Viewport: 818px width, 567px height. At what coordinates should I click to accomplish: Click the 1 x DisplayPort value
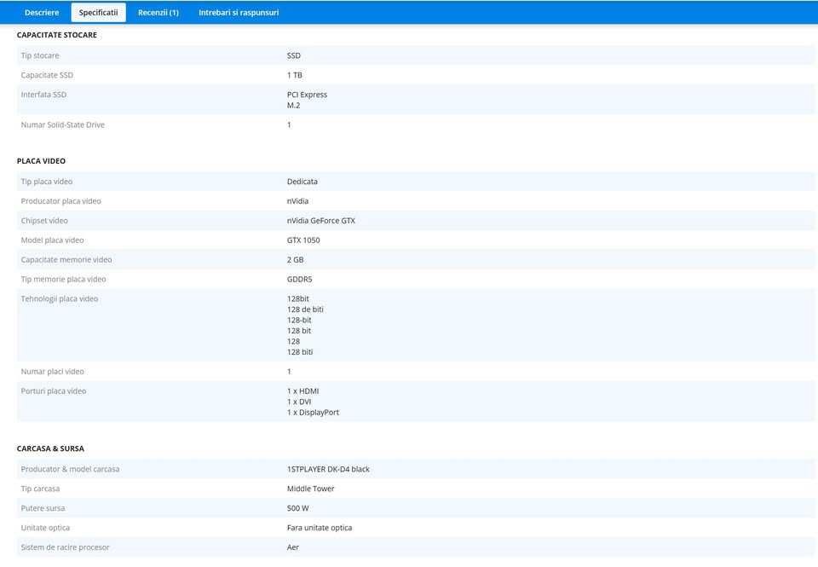pyautogui.click(x=313, y=413)
